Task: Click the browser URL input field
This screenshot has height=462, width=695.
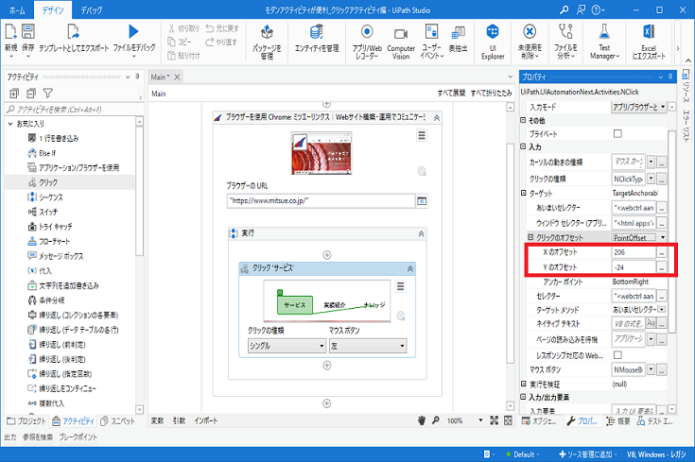Action: coord(321,201)
